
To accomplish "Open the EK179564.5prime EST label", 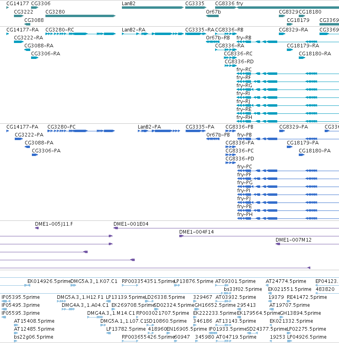I will 259,313.
